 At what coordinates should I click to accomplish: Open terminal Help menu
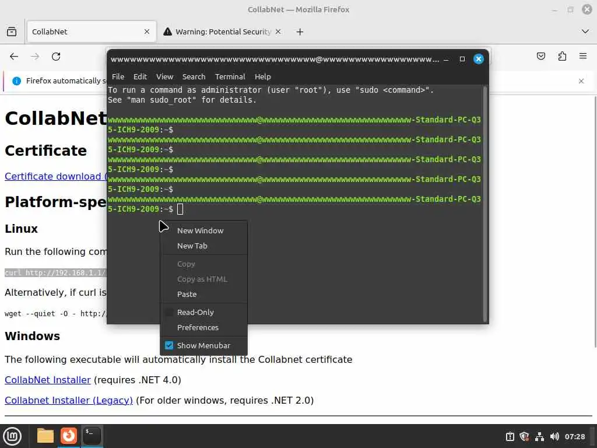click(x=263, y=76)
